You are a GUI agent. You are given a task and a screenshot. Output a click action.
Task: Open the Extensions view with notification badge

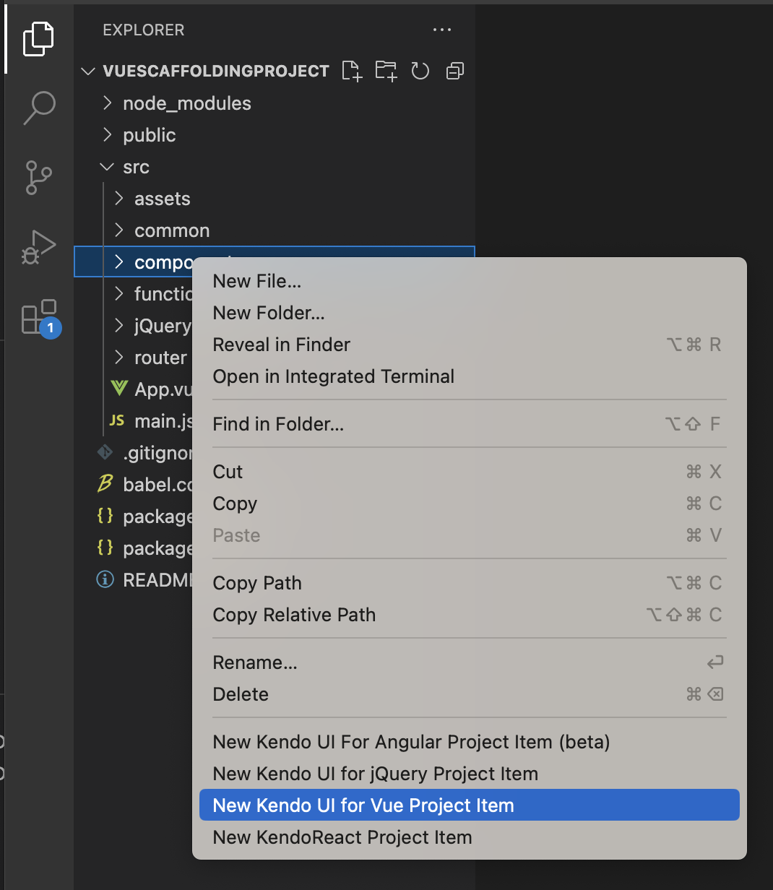[38, 316]
